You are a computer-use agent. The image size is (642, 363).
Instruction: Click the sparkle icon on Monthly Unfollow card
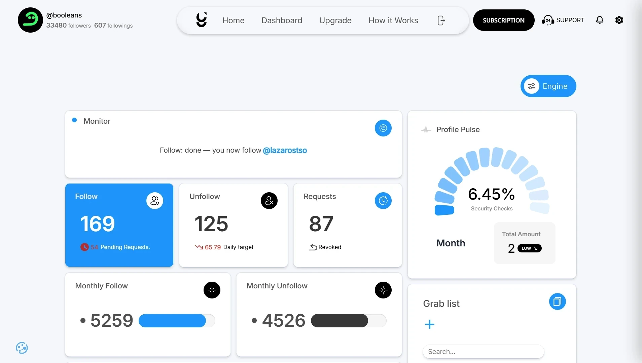[x=383, y=290]
